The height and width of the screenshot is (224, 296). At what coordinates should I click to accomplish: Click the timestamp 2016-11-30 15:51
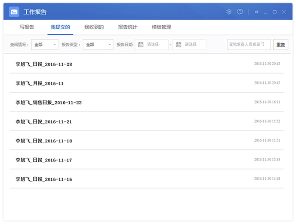[x=267, y=140]
